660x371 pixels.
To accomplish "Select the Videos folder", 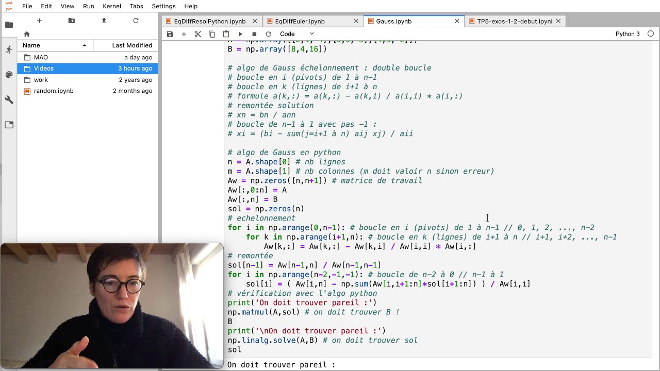I will 88,68.
